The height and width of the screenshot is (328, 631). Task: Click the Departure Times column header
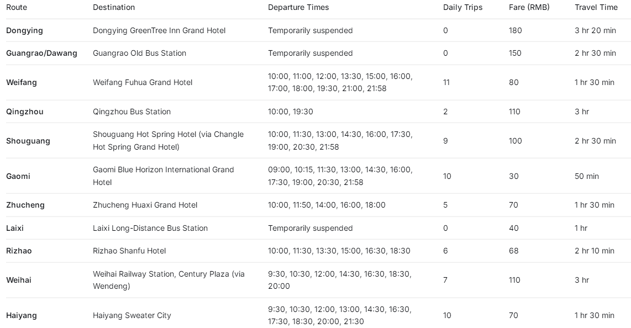pyautogui.click(x=298, y=7)
